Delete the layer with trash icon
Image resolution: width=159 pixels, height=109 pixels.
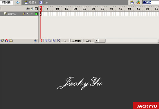tap(35, 41)
